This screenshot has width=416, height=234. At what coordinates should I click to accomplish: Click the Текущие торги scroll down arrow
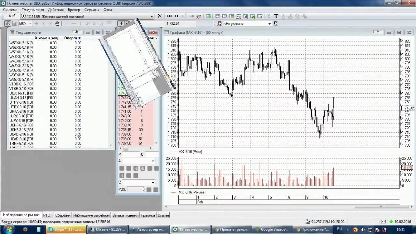(x=111, y=145)
